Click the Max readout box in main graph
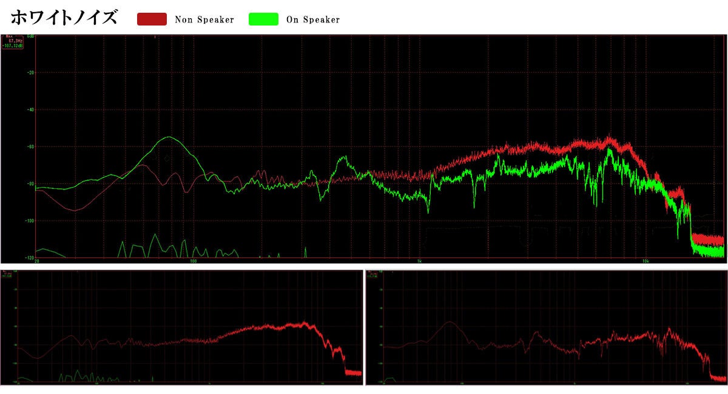Screen dimensions: 728x394 click(x=13, y=42)
